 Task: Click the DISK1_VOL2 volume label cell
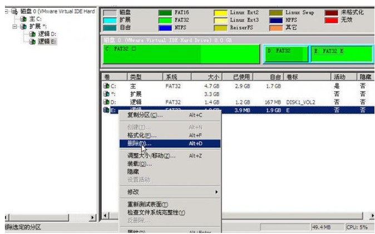point(300,102)
